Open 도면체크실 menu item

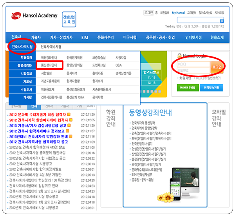pos(99,65)
